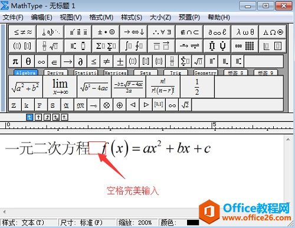Viewport: 295px width, 228px height.
Task: Insert the sqrt(a²+b²) expression
Action: (25, 87)
